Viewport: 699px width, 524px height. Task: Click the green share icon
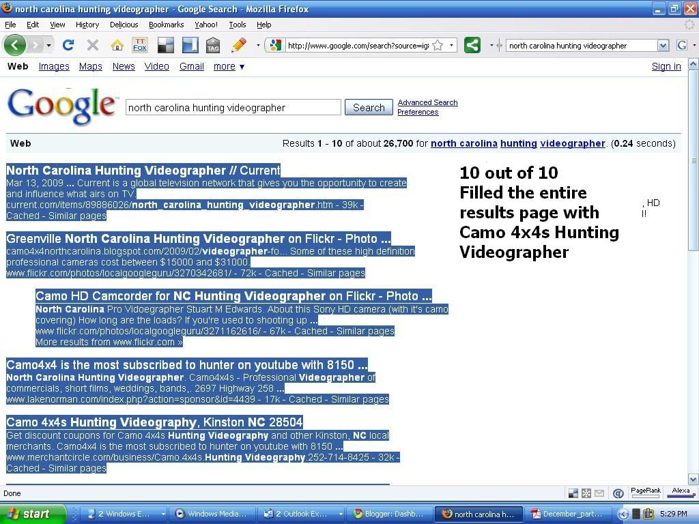click(x=472, y=45)
